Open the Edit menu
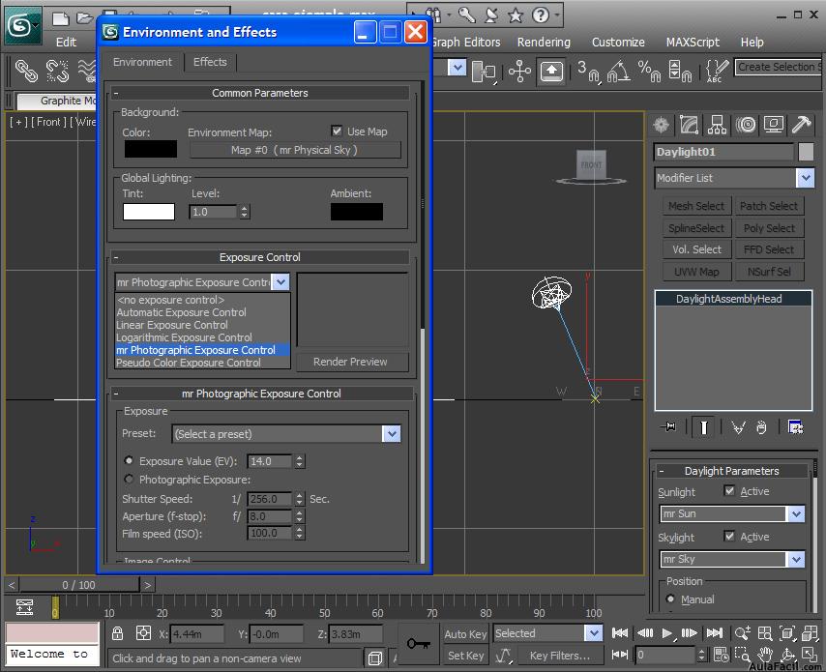The width and height of the screenshot is (826, 672). 66,42
